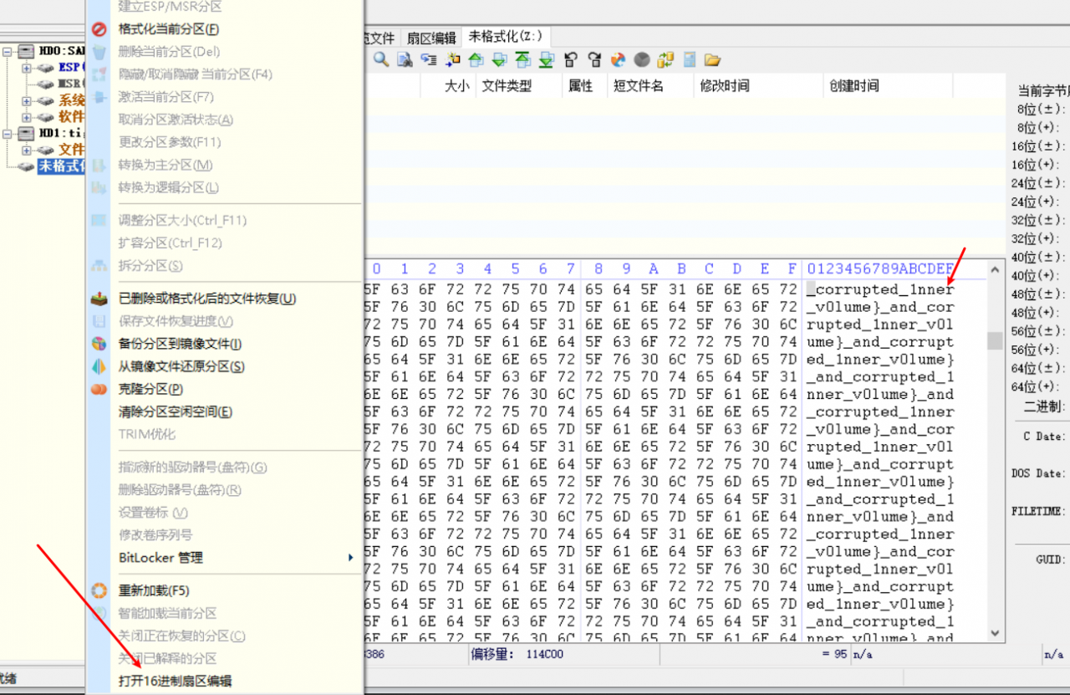Click the colorful icon beside 备份分区到镜像文件
The image size is (1070, 695).
[99, 344]
